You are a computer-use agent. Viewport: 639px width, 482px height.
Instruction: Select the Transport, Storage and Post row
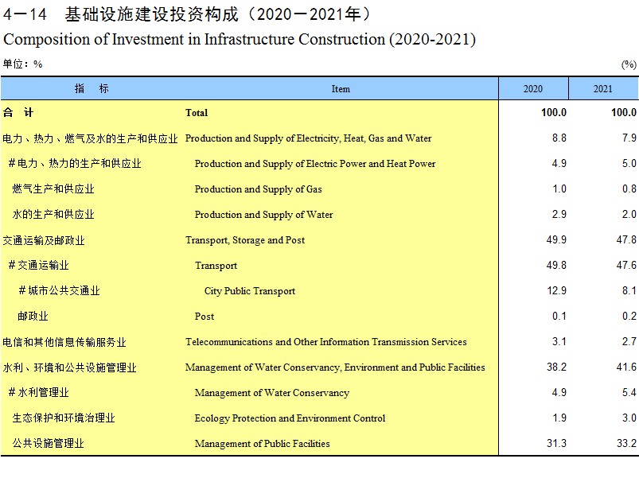click(320, 240)
